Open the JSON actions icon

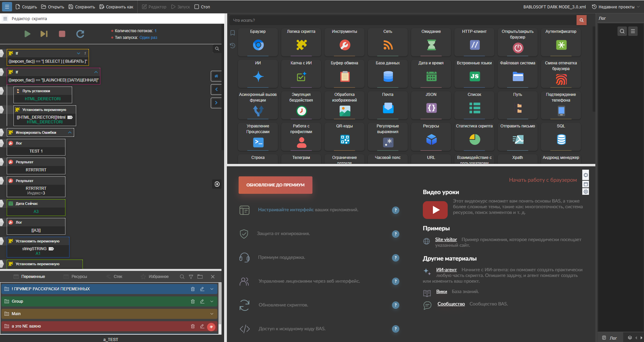coord(431,108)
